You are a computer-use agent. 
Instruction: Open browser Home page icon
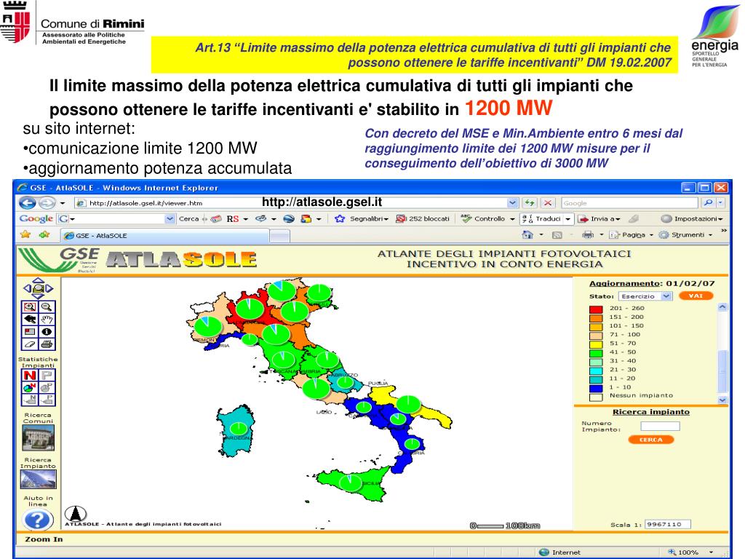coord(527,234)
